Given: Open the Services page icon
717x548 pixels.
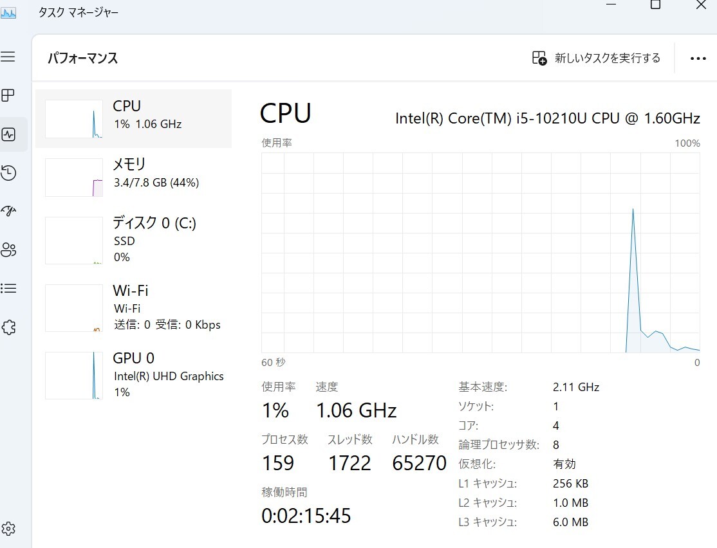Looking at the screenshot, I should pyautogui.click(x=8, y=327).
